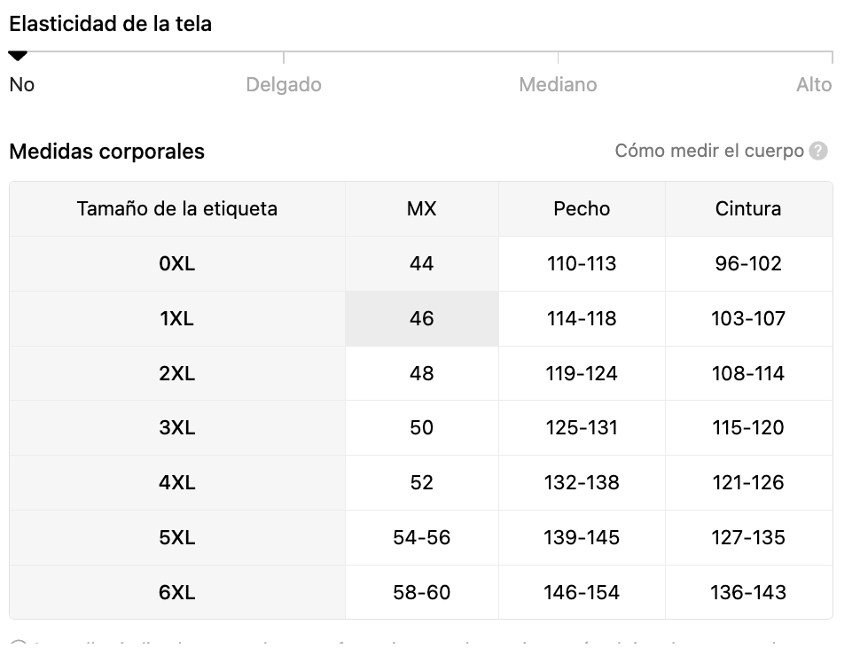Click the Mediano elasticity label
This screenshot has width=860, height=656.
tap(558, 85)
